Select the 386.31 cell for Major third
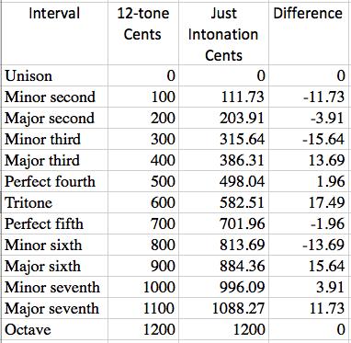Image resolution: width=351 pixels, height=343 pixels. [223, 160]
